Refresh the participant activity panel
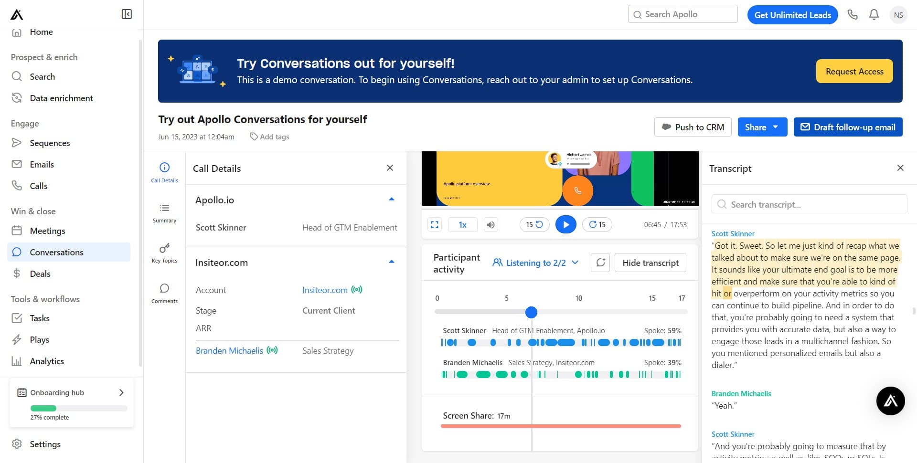Image resolution: width=917 pixels, height=463 pixels. [600, 263]
